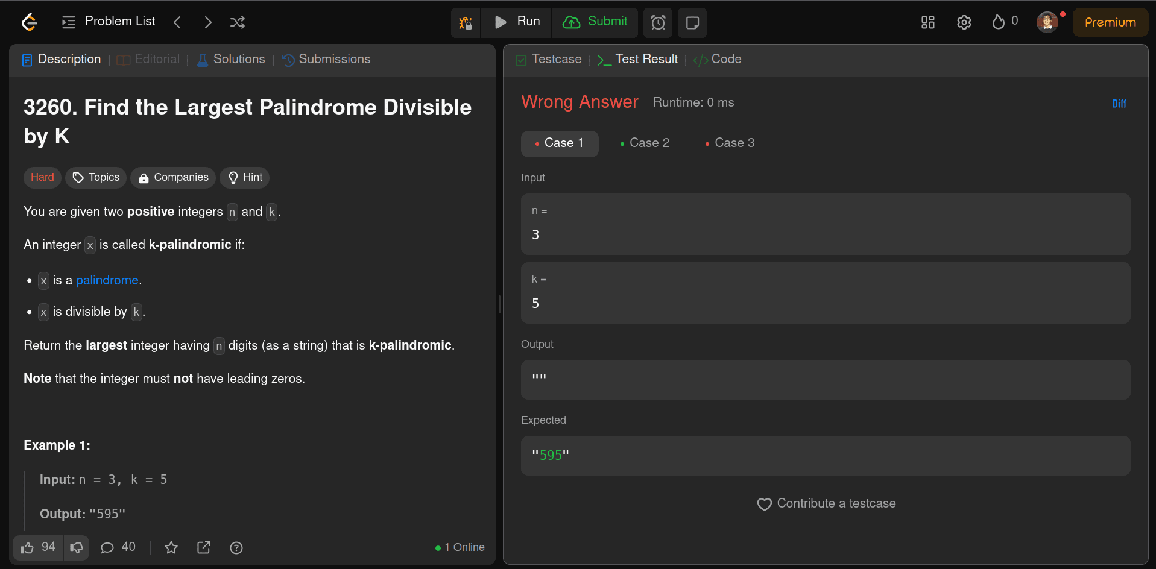The height and width of the screenshot is (569, 1156).
Task: Open the notes sticky icon
Action: (x=692, y=23)
